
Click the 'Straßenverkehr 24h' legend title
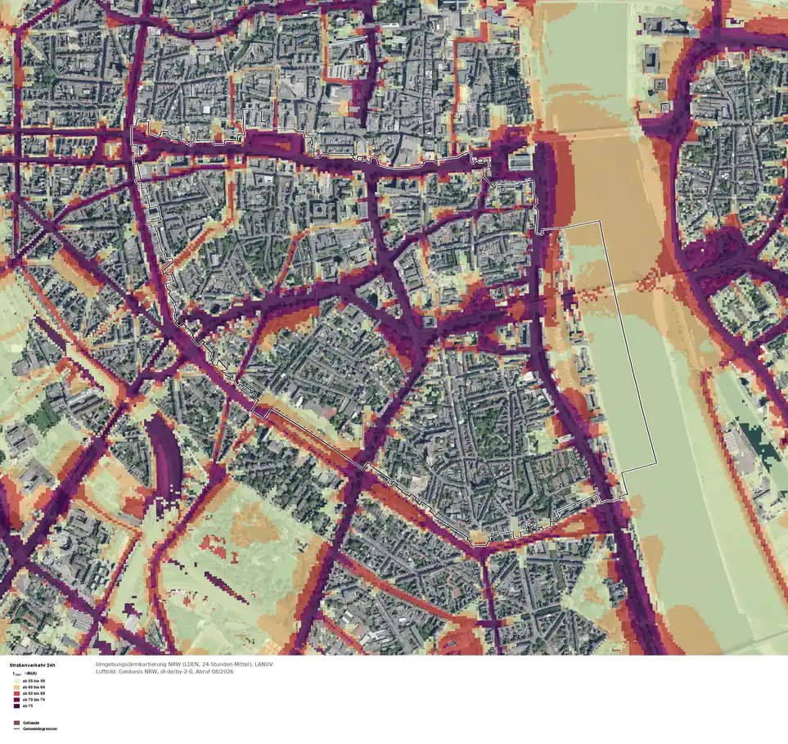[x=32, y=665]
